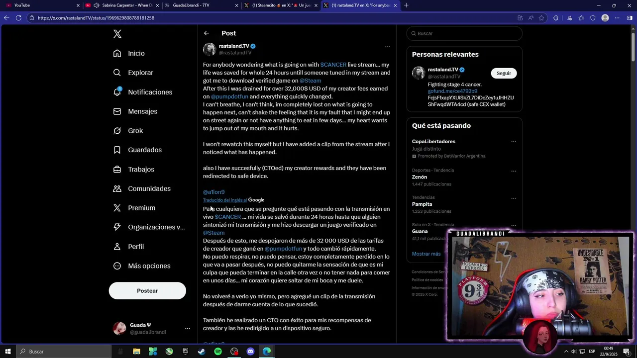Viewport: 637px width, 358px height.
Task: Open Notificaciones in the sidebar
Action: click(143, 92)
